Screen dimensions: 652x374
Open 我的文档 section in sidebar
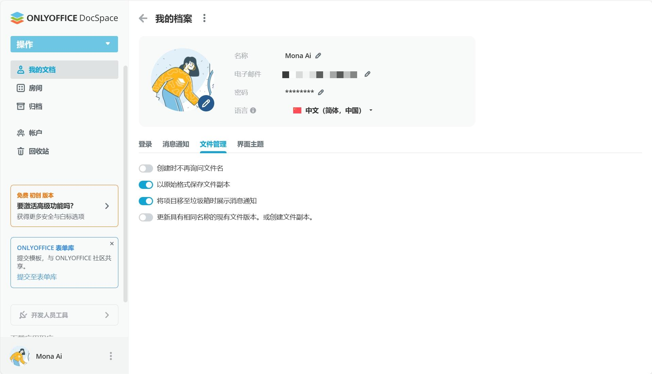point(41,70)
